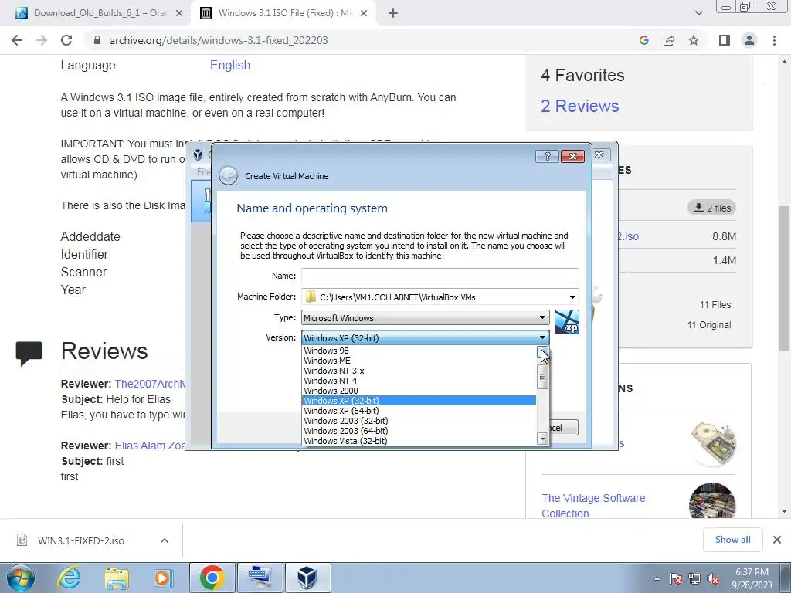
Task: Open a new browser tab
Action: point(393,14)
